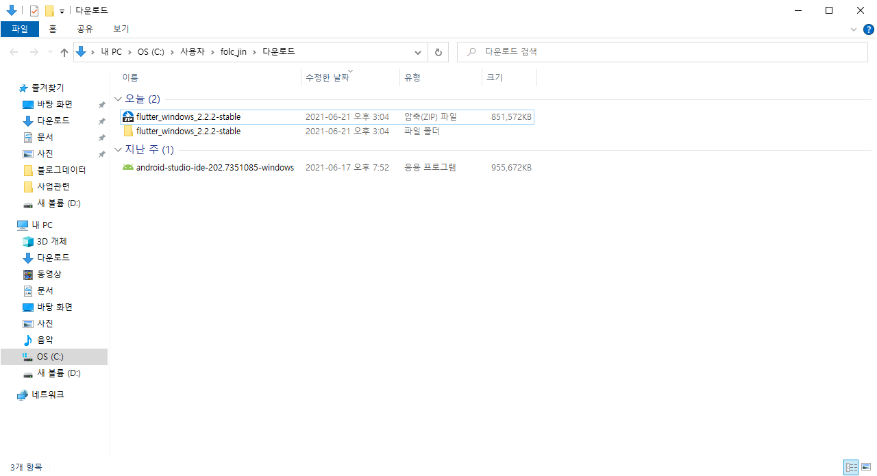The image size is (877, 476).
Task: Refresh the folder view
Action: coord(438,52)
